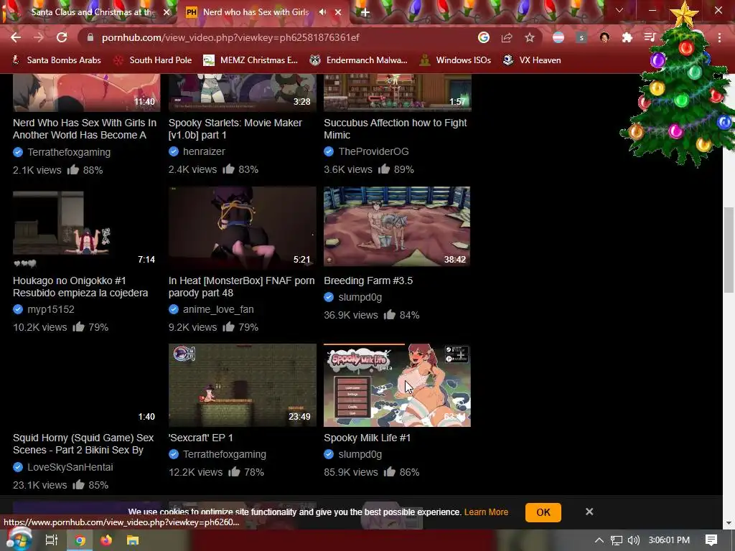Click the taskbar clock showing 3:06:01 PM
Viewport: 735px width, 551px height.
[x=669, y=540]
